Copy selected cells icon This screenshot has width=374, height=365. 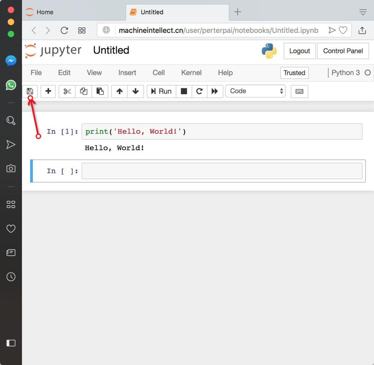(83, 91)
